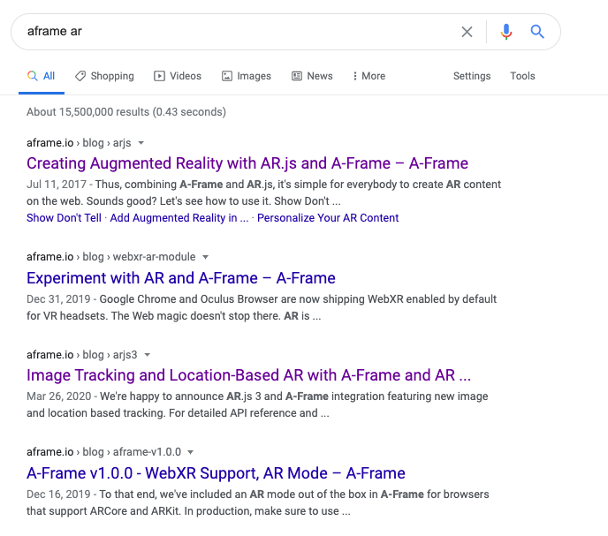Click the three-dot icon beside More
This screenshot has width=608, height=536.
354,76
